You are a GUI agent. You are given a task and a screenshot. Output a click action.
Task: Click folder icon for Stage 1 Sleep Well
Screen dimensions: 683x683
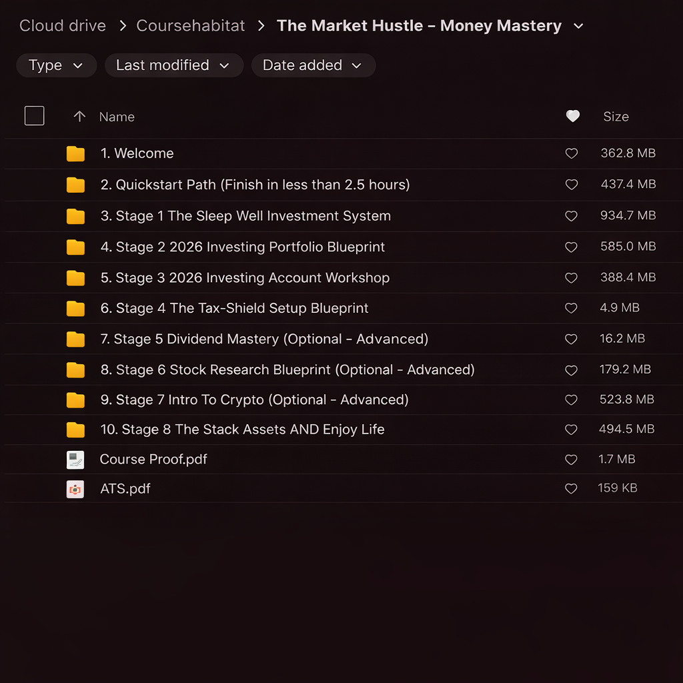(75, 216)
